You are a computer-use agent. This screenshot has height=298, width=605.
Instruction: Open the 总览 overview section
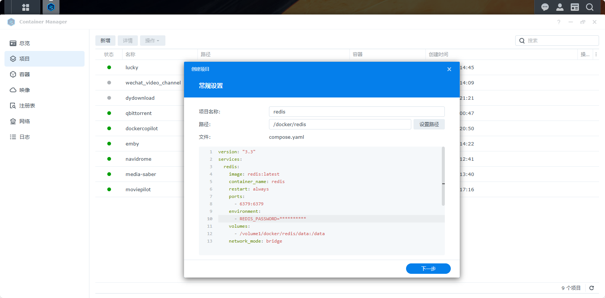click(x=25, y=43)
